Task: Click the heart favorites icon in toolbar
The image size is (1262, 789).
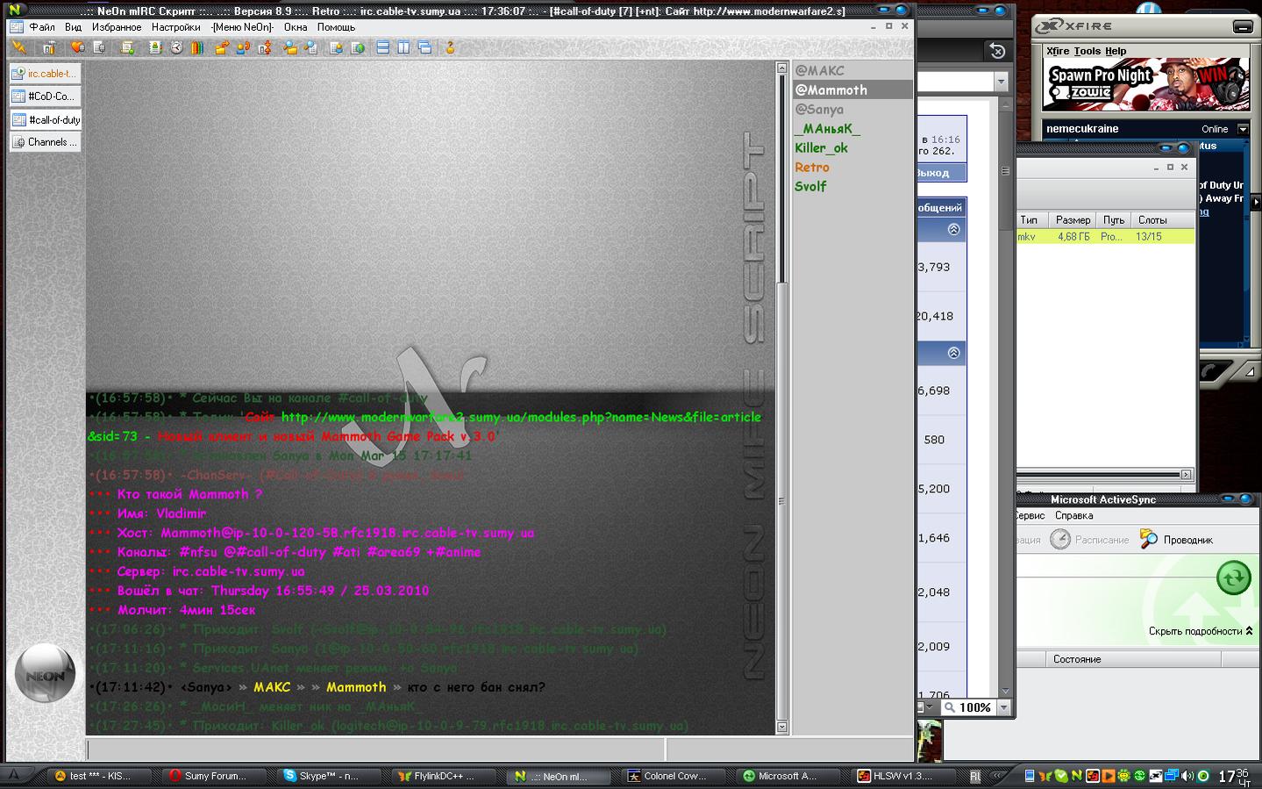Action: [x=77, y=47]
